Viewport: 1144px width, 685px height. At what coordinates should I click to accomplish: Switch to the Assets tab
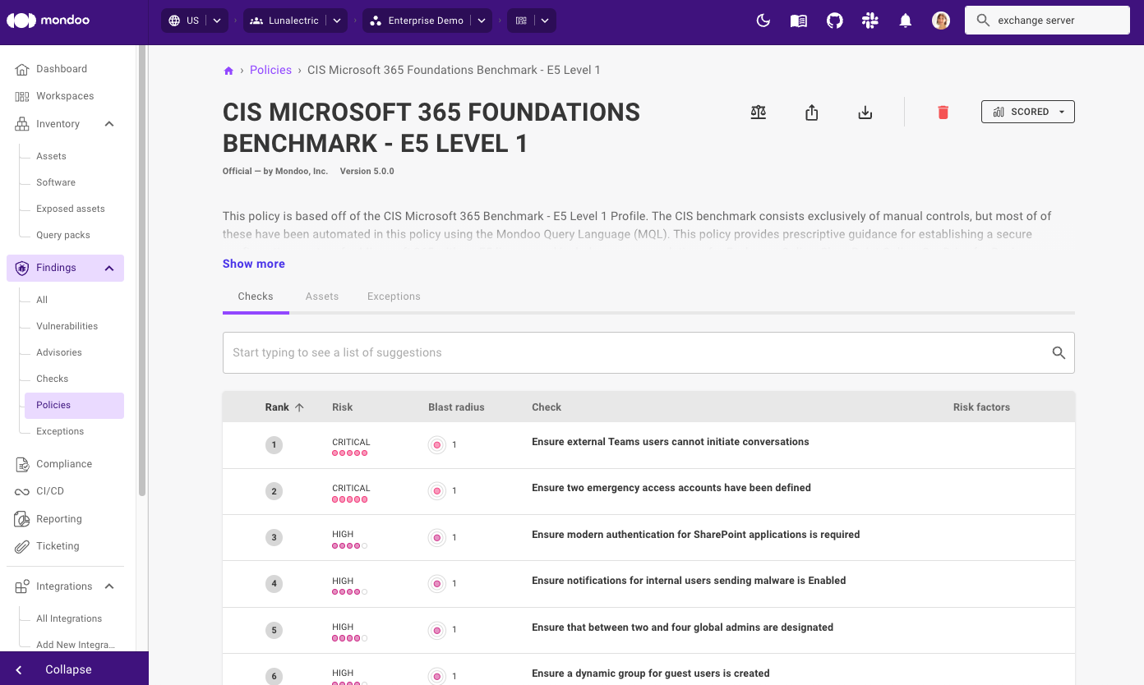pyautogui.click(x=321, y=296)
